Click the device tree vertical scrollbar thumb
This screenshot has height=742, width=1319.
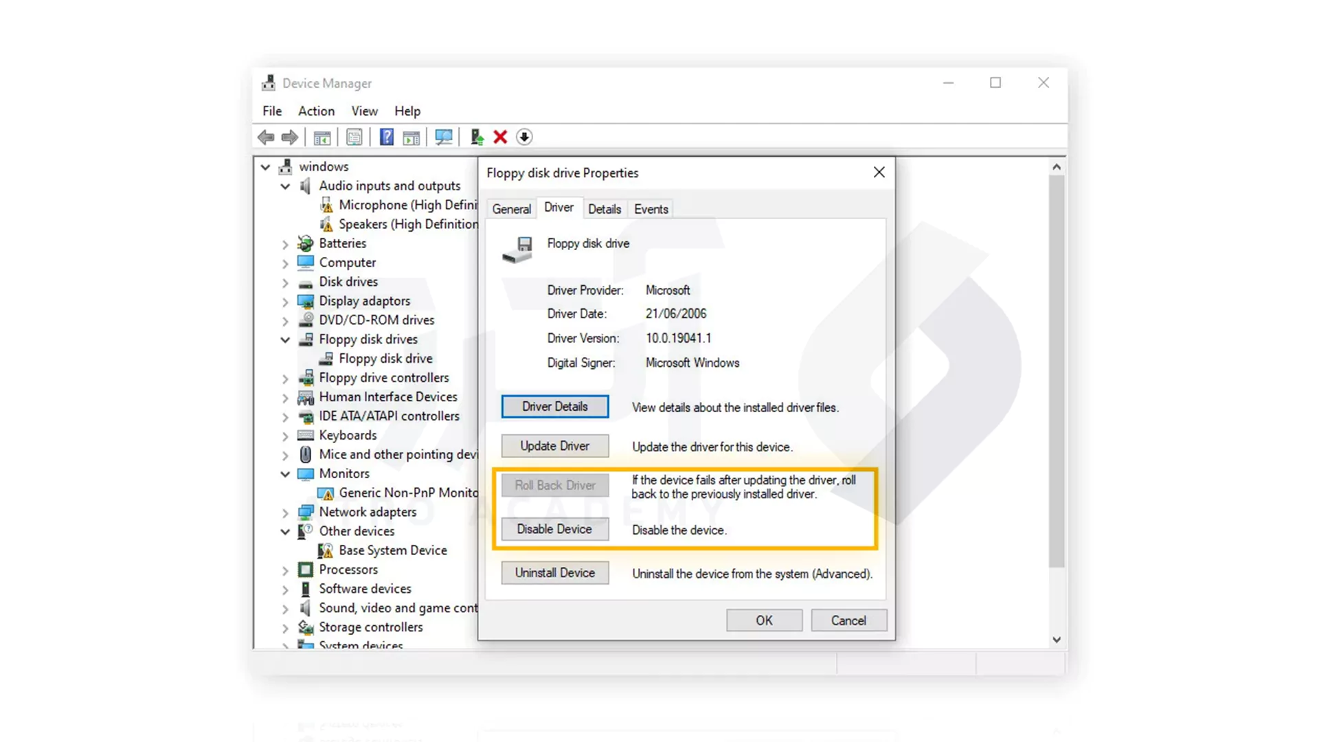click(1057, 371)
